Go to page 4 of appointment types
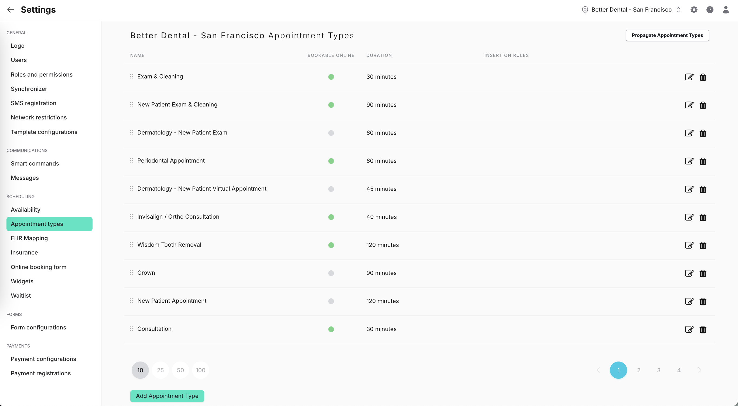738x406 pixels. pos(679,370)
